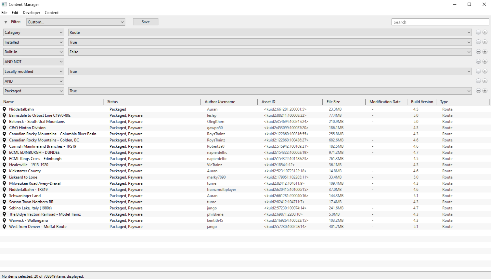Open the Developer menu
The width and height of the screenshot is (491, 279).
32,13
